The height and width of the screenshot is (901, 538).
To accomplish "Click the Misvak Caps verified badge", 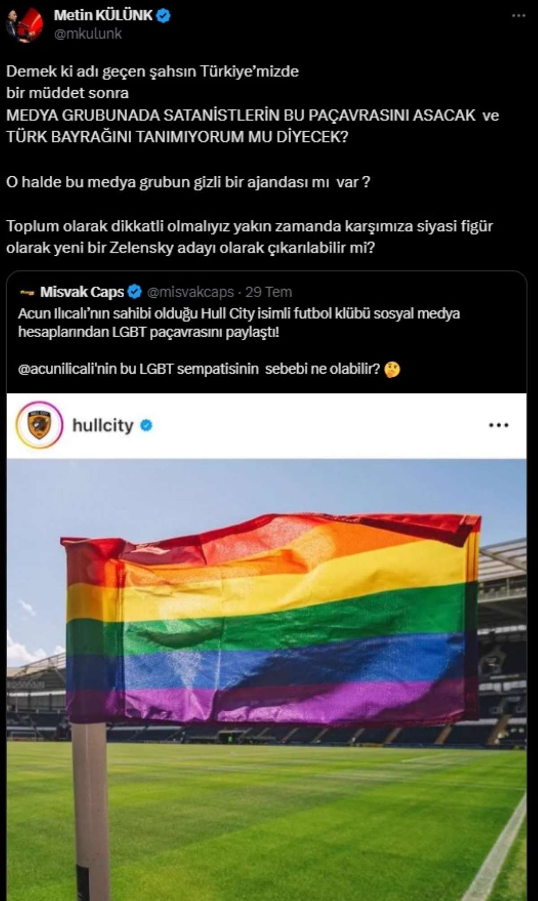I will 134,292.
